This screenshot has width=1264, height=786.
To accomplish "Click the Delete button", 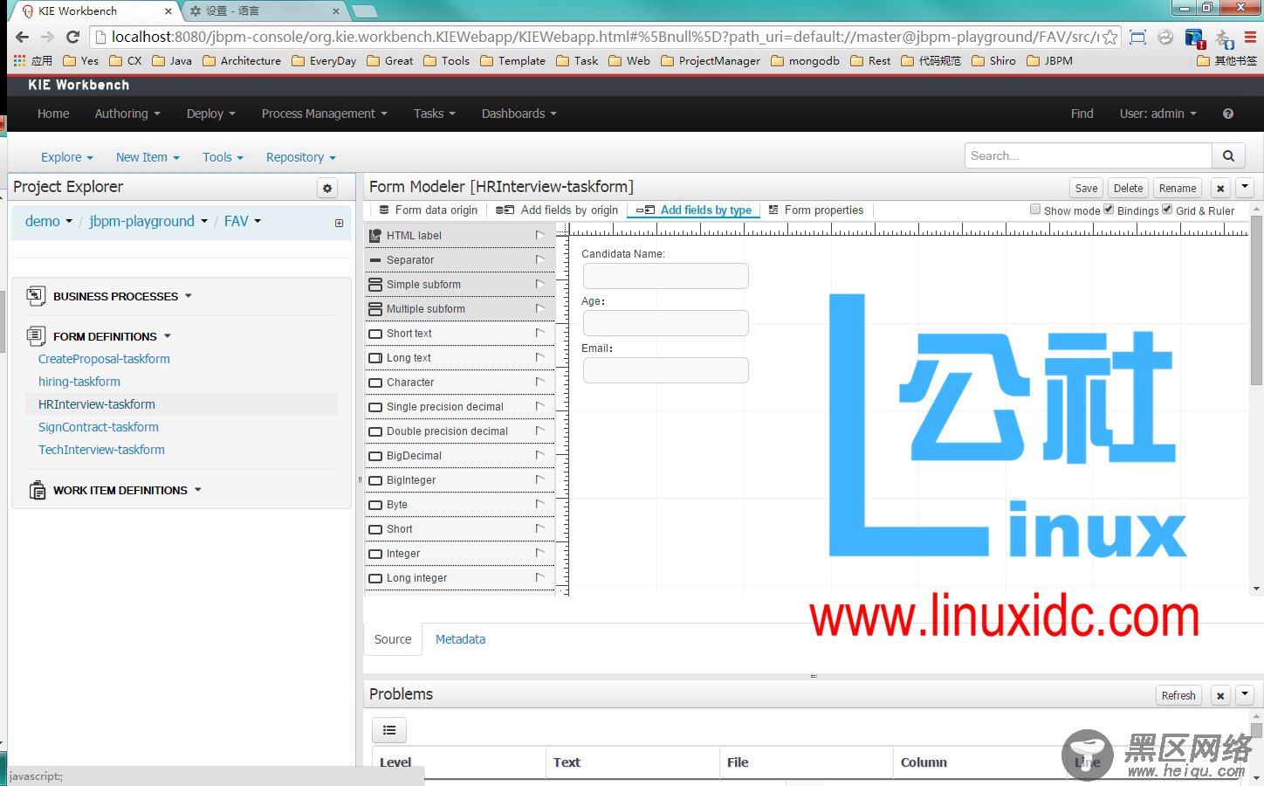I will (1128, 188).
